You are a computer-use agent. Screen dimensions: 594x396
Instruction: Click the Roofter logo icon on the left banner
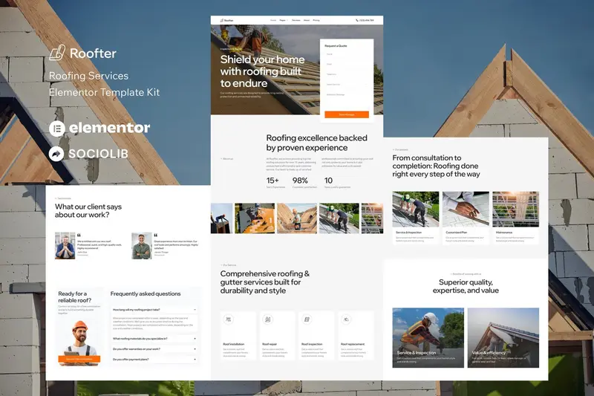[x=57, y=53]
